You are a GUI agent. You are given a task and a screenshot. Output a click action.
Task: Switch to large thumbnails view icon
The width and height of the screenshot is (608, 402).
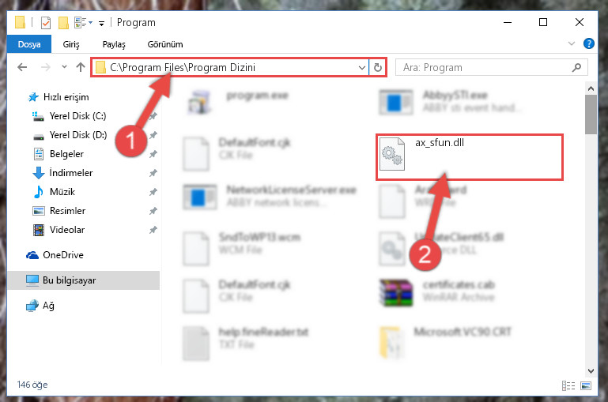tap(586, 385)
